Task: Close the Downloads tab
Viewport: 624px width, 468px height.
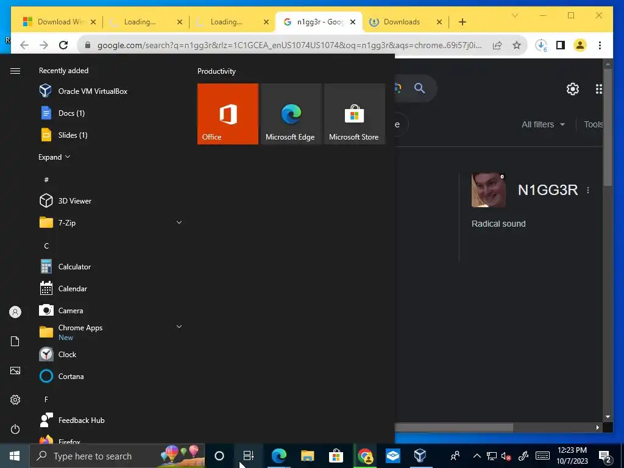Action: 439,22
